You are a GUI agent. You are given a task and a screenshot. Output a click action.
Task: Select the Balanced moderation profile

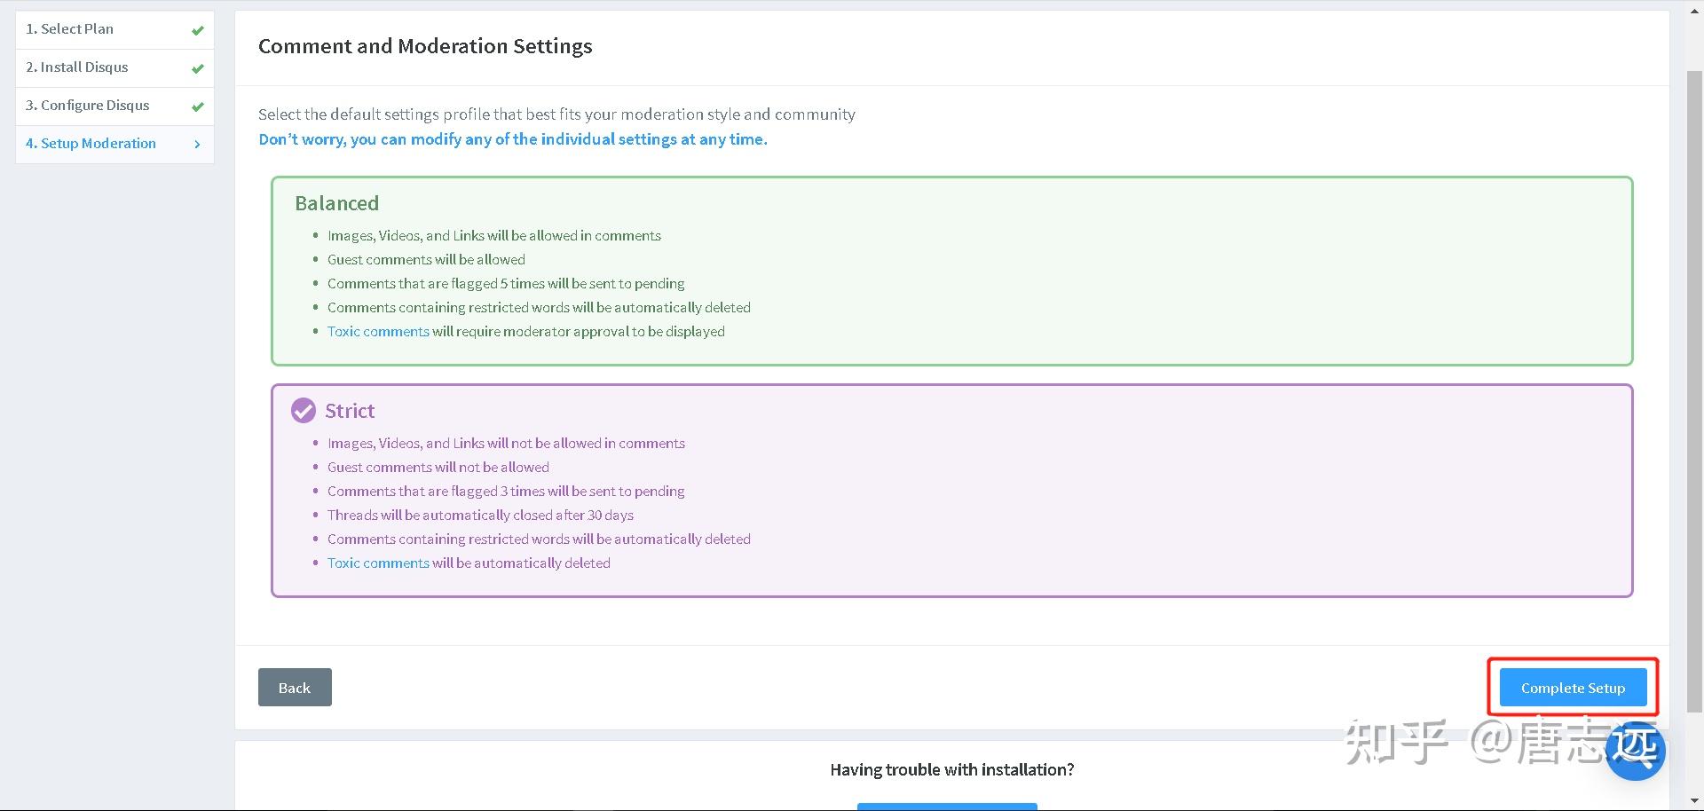pos(951,271)
